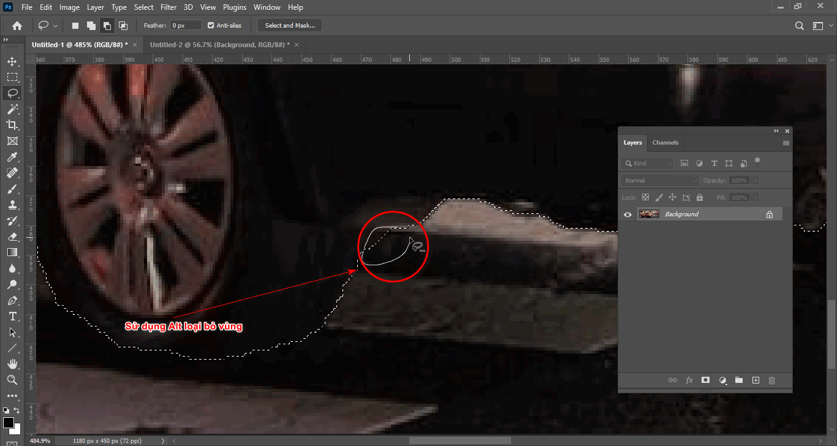The width and height of the screenshot is (837, 446).
Task: Activate the Crop tool
Action: pos(12,124)
